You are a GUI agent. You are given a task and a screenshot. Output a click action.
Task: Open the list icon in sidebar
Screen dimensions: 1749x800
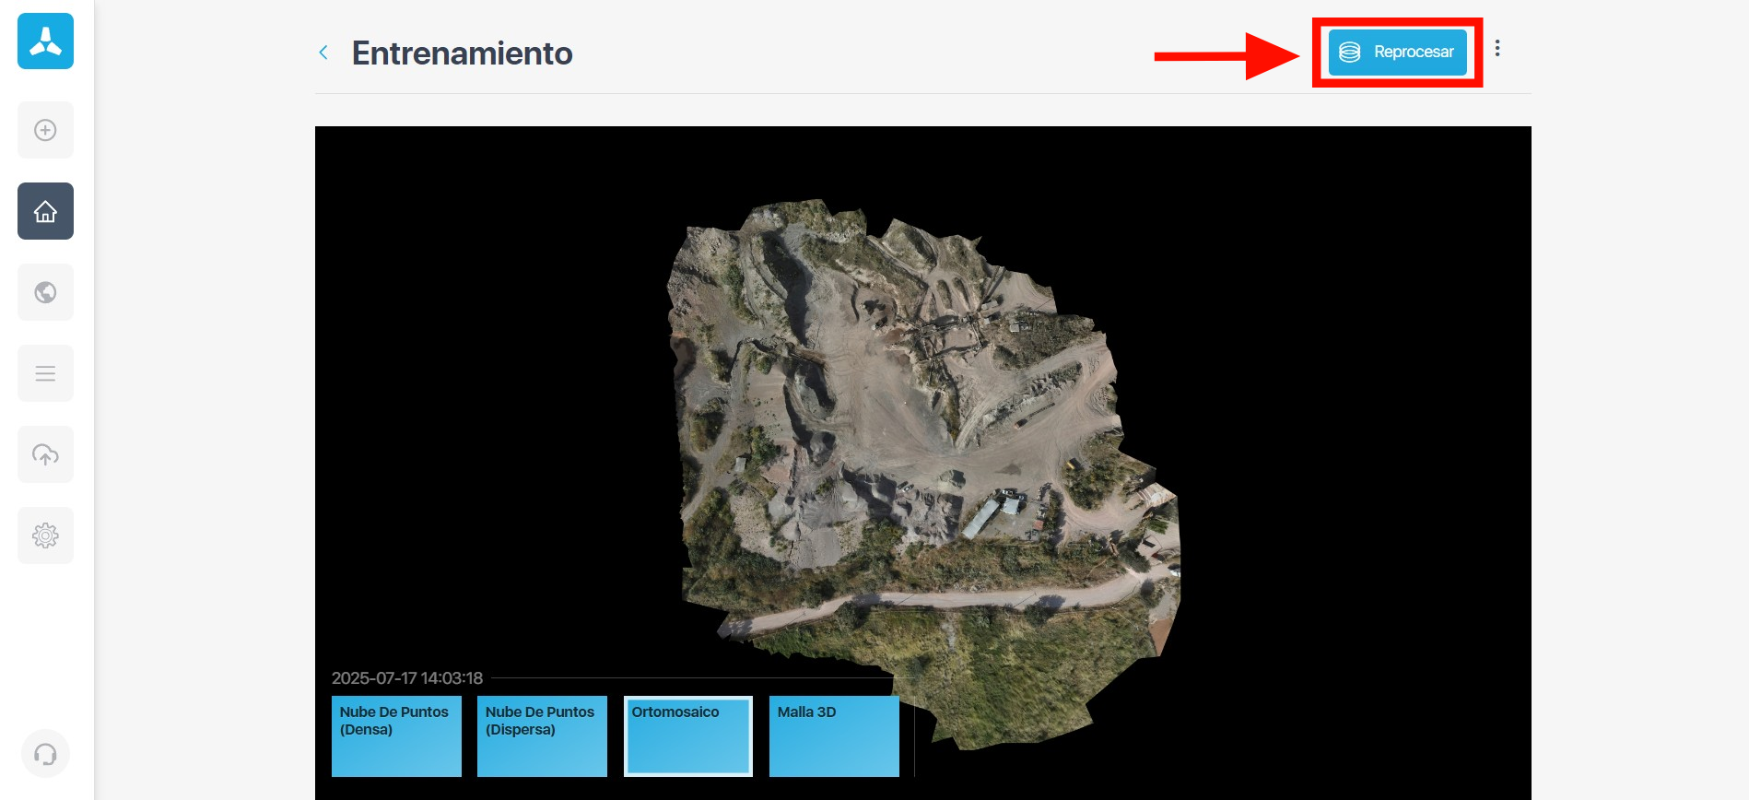point(45,373)
